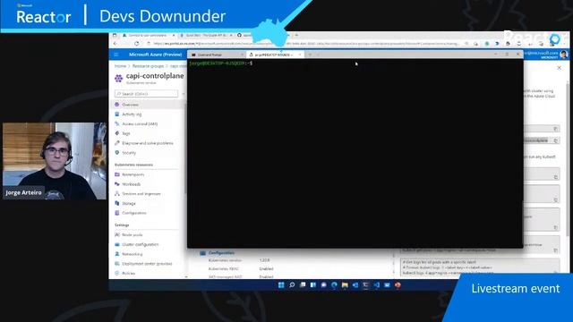Open Services and ingresses page
The width and height of the screenshot is (573, 322).
coord(141,194)
